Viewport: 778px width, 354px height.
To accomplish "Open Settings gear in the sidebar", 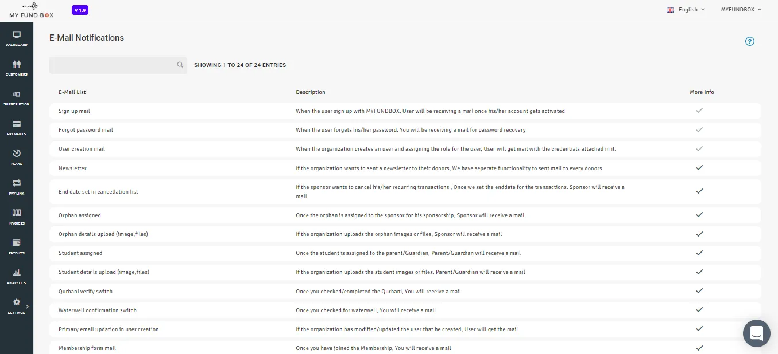I will click(17, 302).
